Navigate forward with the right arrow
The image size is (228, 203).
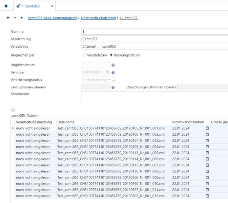(15, 18)
